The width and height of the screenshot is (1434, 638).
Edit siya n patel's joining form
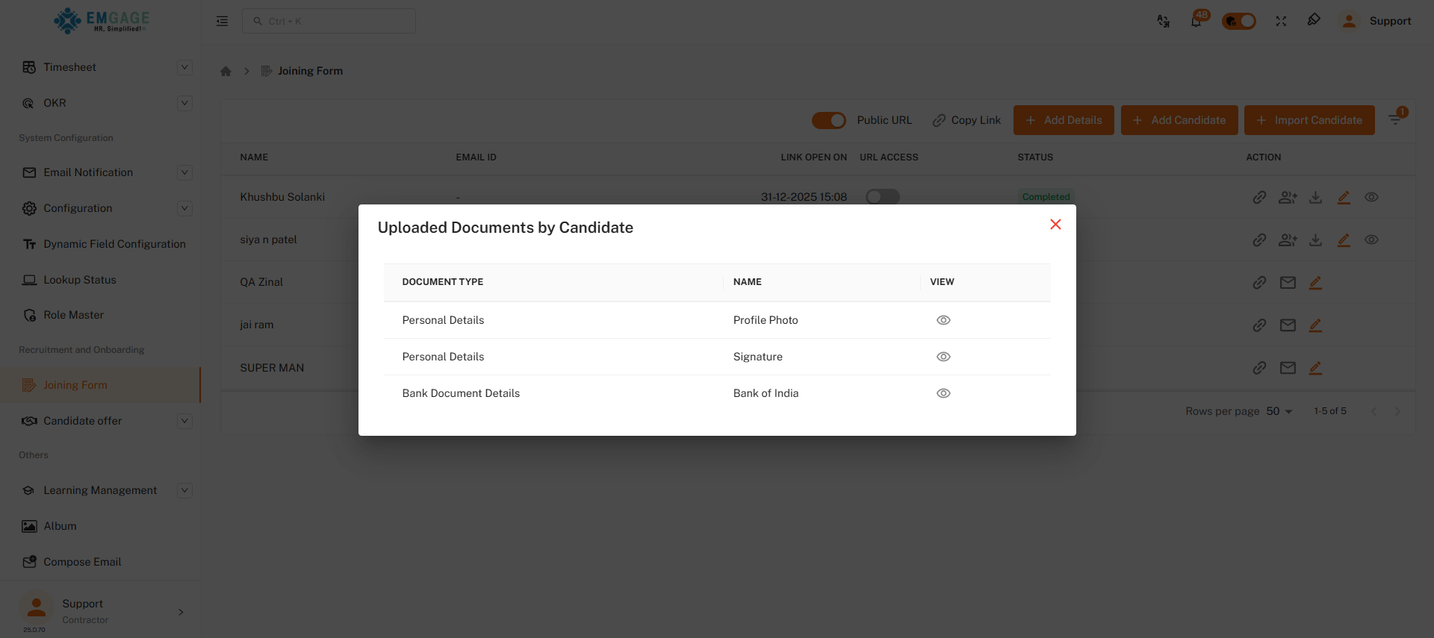tap(1344, 240)
